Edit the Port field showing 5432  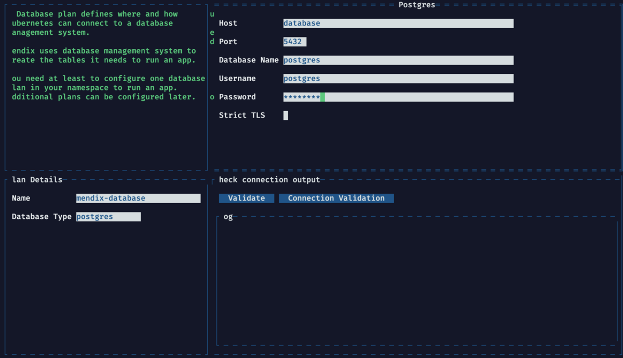tap(295, 42)
